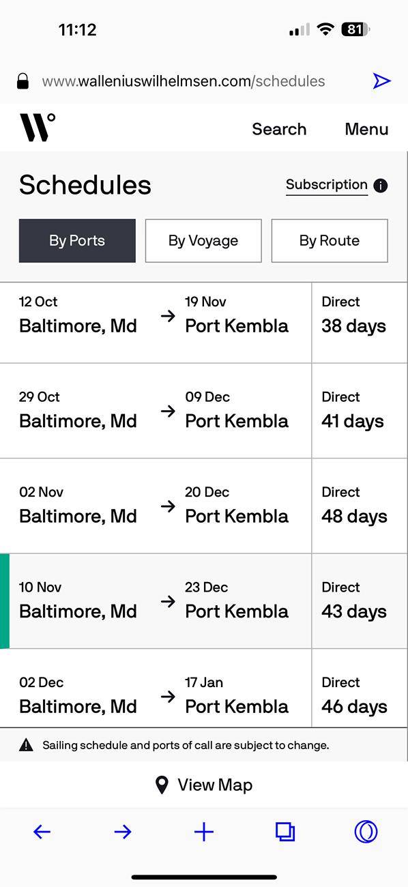The height and width of the screenshot is (887, 408).
Task: Switch to the By Ports tab
Action: pos(77,240)
